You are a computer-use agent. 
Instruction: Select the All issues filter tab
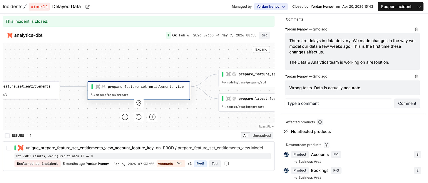click(x=245, y=135)
